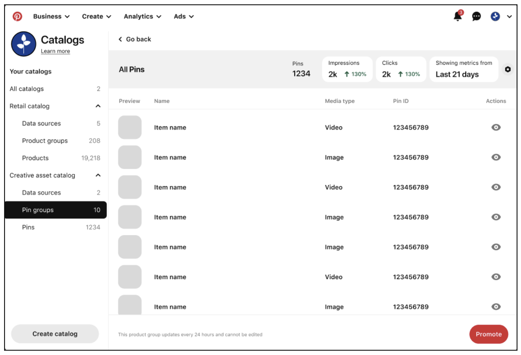Click the Pin ID column header
The height and width of the screenshot is (355, 521).
pyautogui.click(x=401, y=101)
